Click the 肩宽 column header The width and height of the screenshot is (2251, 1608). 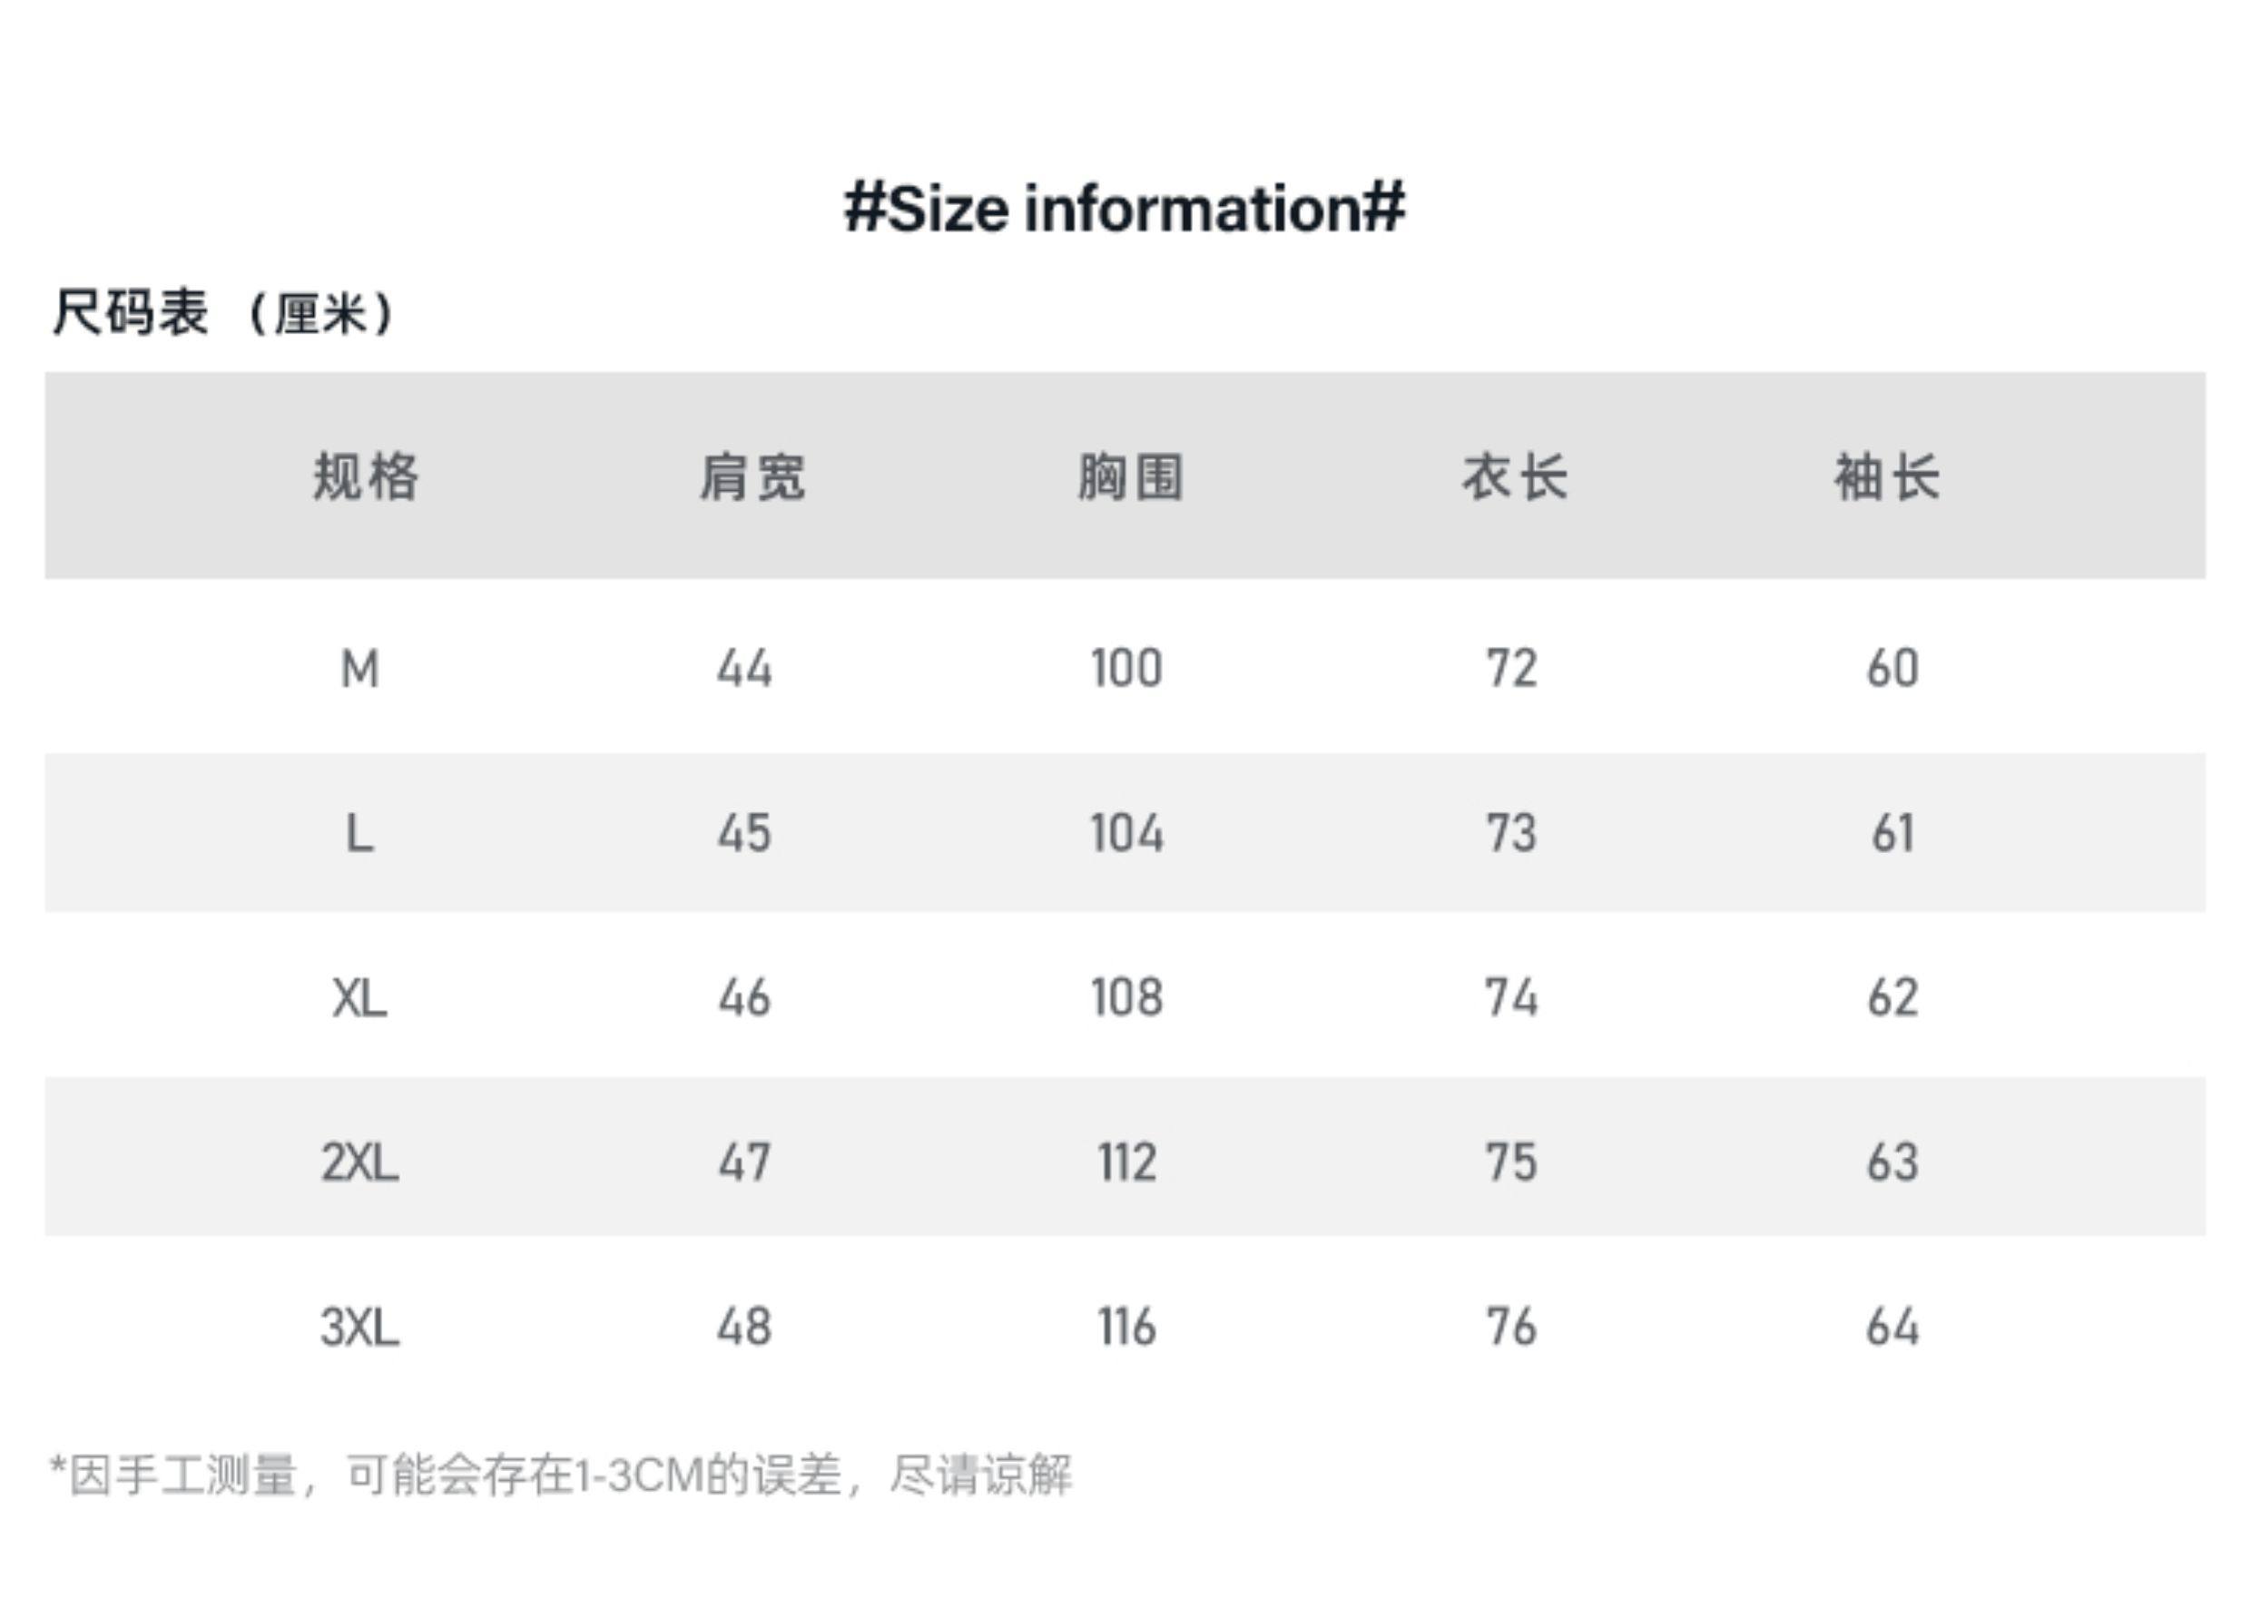click(x=752, y=476)
